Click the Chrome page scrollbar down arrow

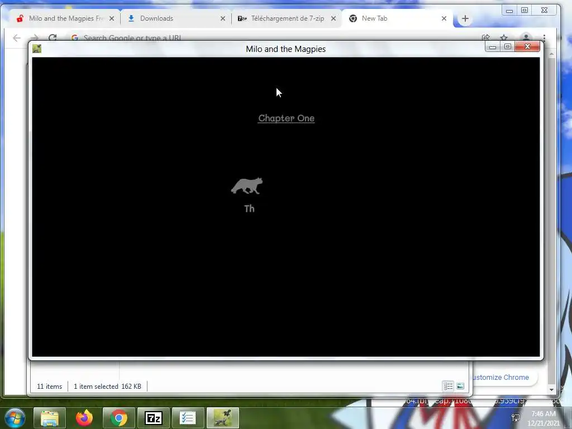551,389
